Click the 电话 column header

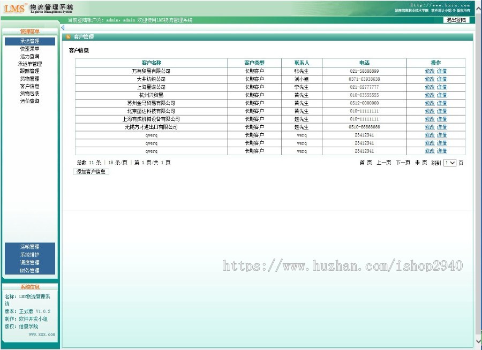(364, 63)
